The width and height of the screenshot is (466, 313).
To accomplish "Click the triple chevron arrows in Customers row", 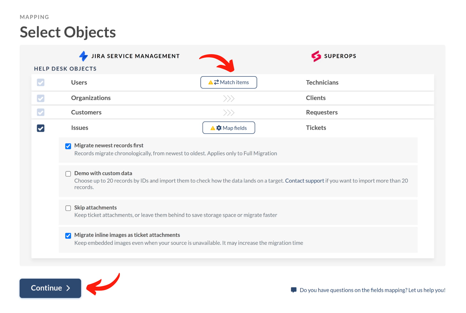I will [x=229, y=113].
